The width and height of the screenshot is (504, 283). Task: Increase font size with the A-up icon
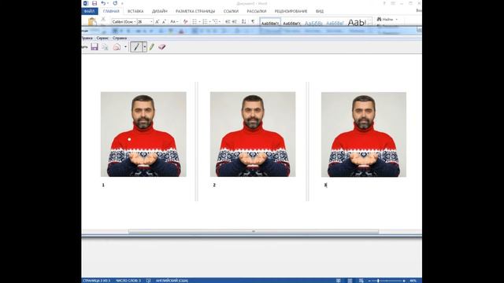click(157, 21)
